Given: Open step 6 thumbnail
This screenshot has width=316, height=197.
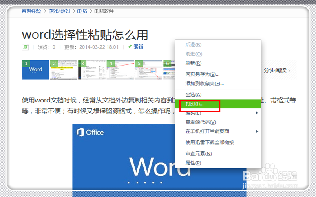Looking at the screenshot, I should coord(169,70).
